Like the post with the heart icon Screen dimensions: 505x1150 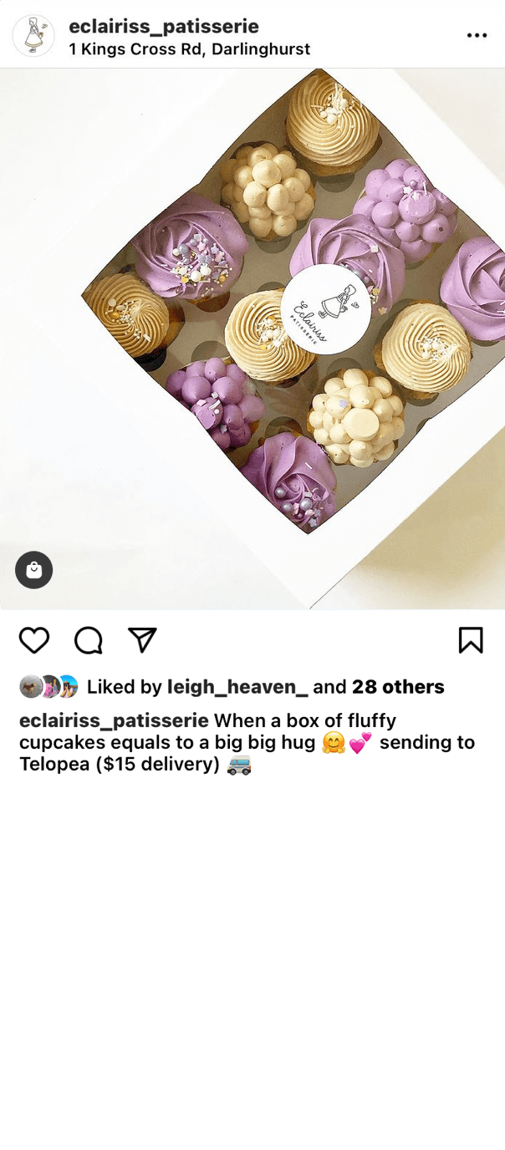[34, 640]
